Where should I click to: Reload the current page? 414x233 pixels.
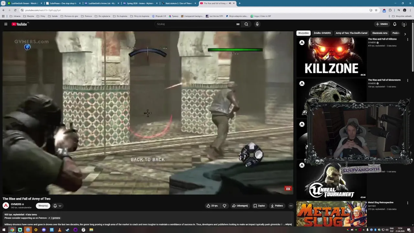coord(15,10)
